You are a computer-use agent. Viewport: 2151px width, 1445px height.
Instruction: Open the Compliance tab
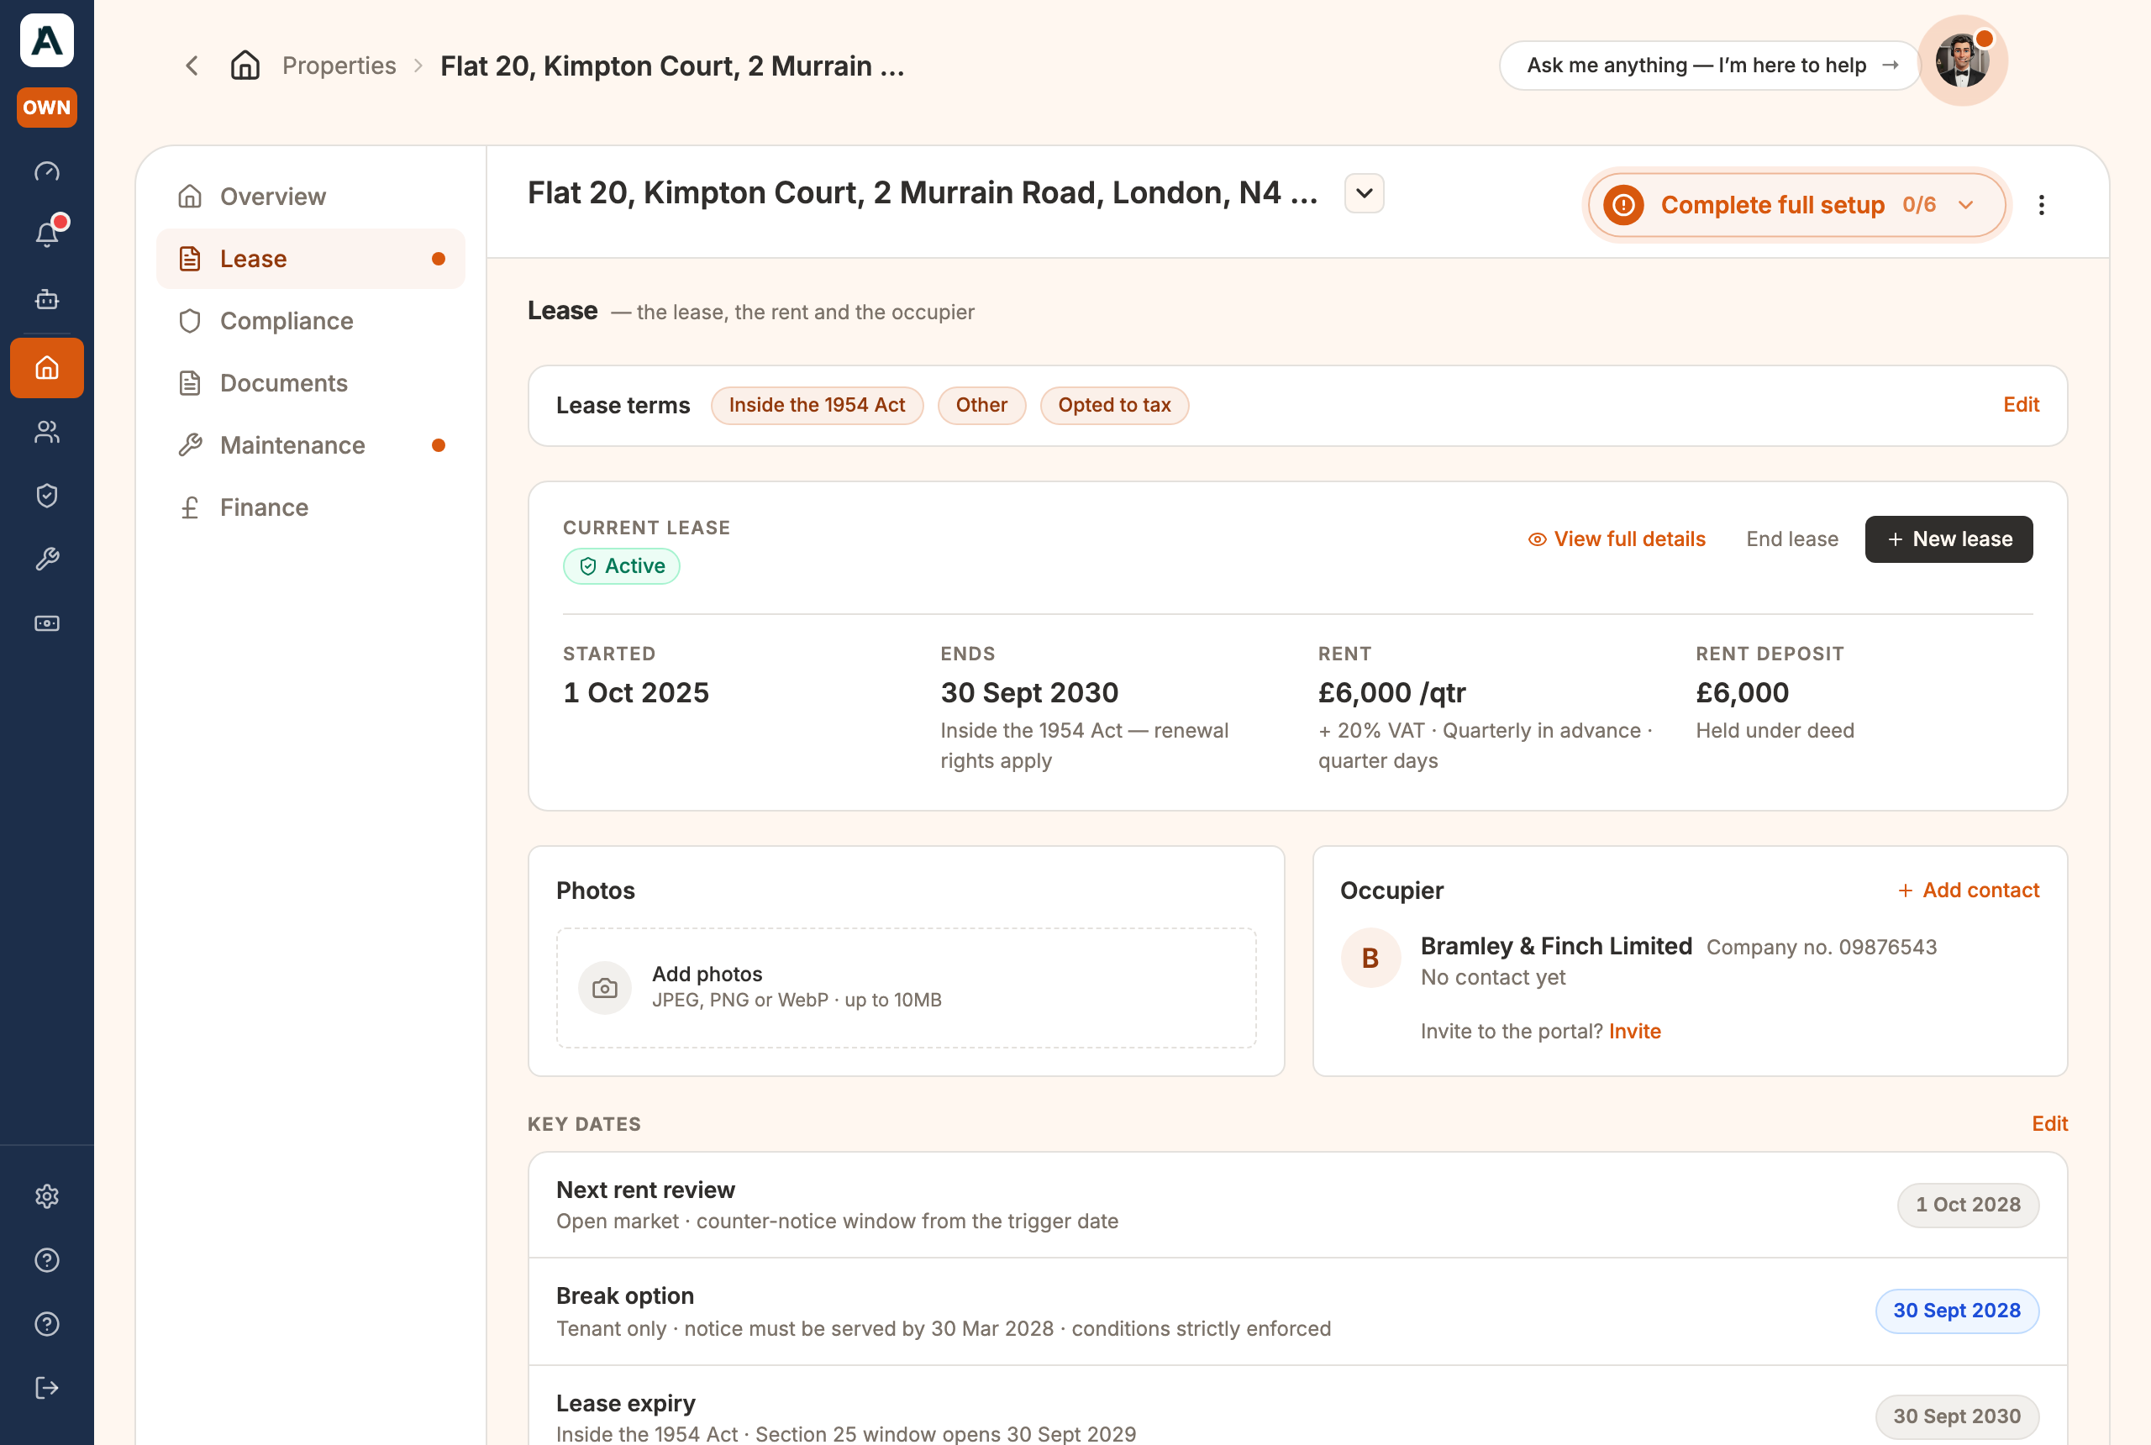pyautogui.click(x=311, y=321)
